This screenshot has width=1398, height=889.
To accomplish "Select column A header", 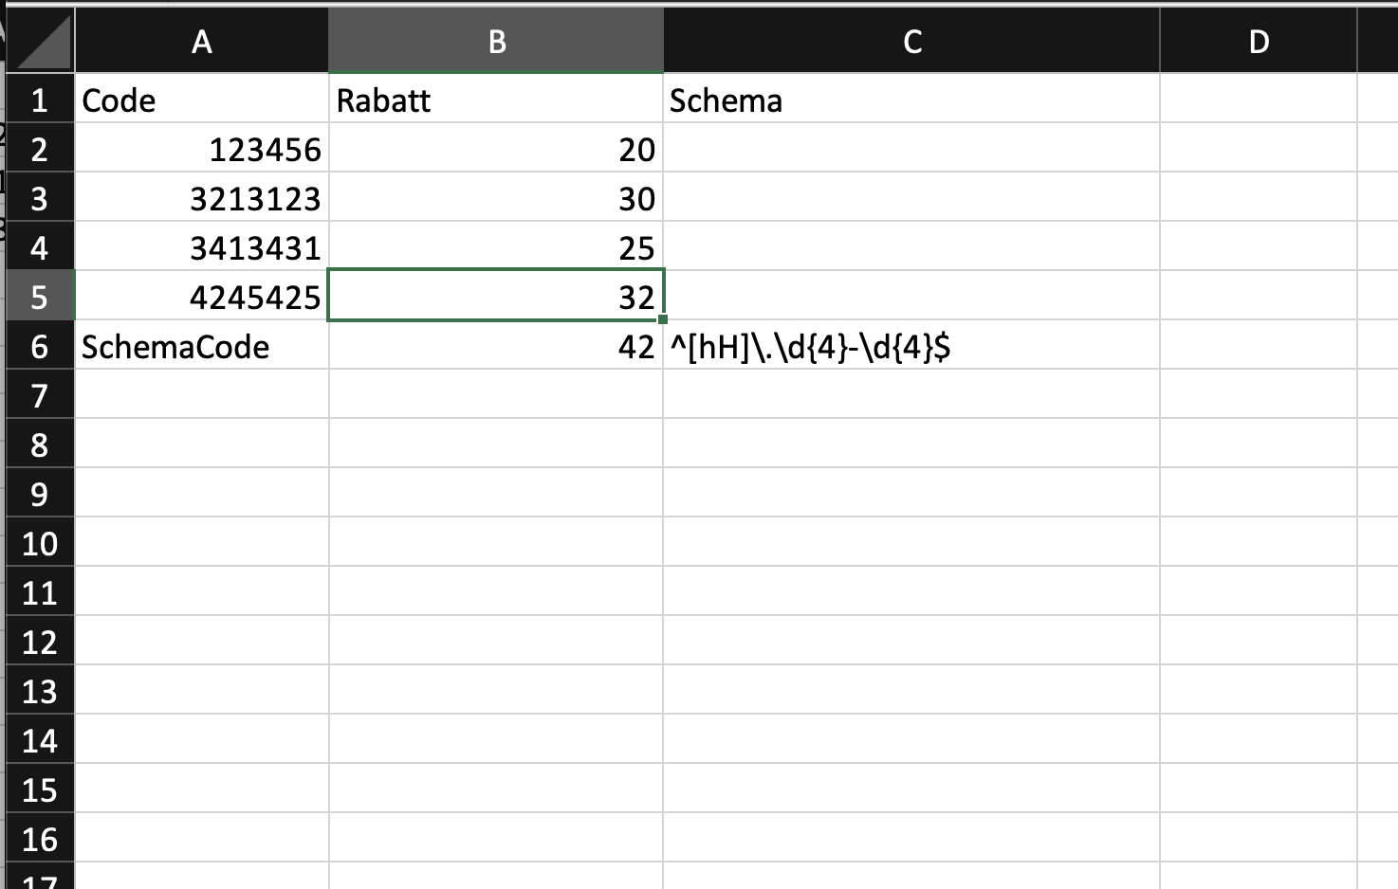I will 201,42.
